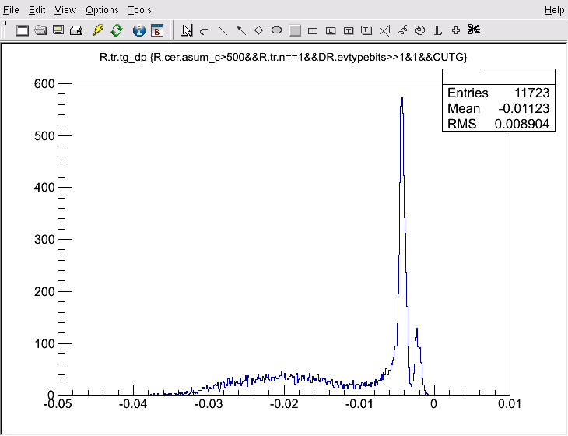The height and width of the screenshot is (436, 568).
Task: Select the PavesText stacked box tool
Action: tap(366, 30)
